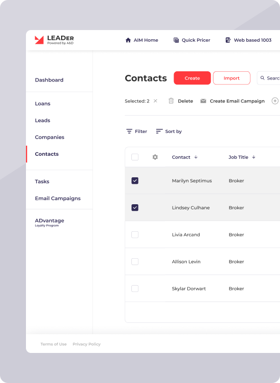Click the Selected: 2 label
The image size is (280, 383).
tap(137, 101)
